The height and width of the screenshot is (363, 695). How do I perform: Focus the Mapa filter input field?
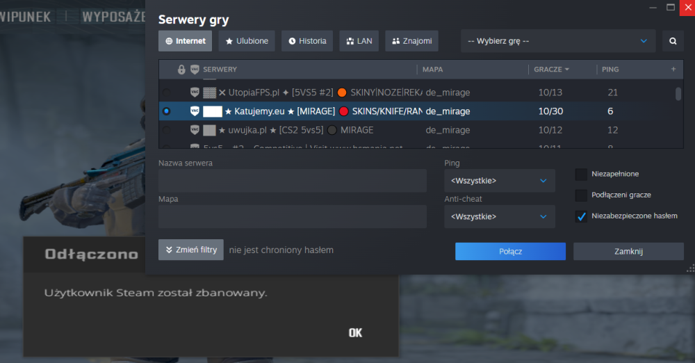click(x=293, y=216)
